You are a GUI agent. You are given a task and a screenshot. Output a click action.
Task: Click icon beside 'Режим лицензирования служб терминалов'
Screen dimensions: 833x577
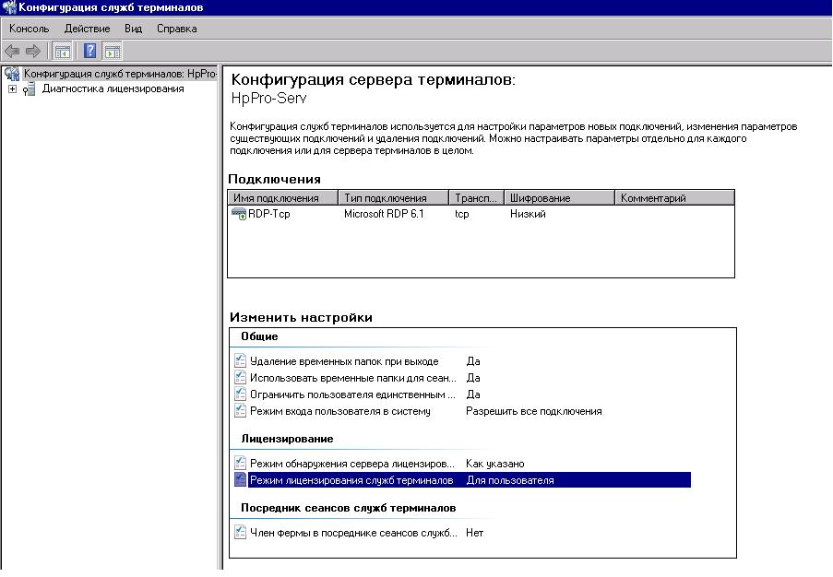[240, 479]
